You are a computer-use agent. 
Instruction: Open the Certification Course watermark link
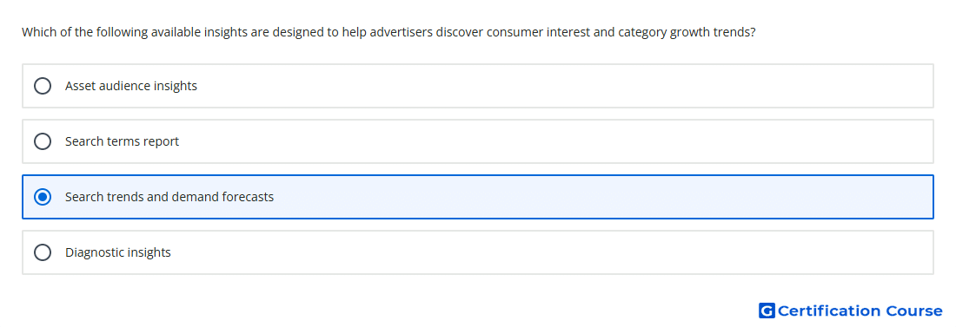(851, 311)
